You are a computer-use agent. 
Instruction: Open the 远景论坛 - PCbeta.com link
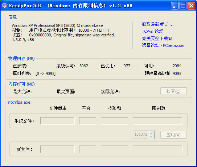[163, 45]
